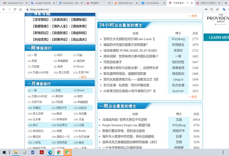Click the browser Back arrow
Screen dimensions: 229x156
point(4,9)
